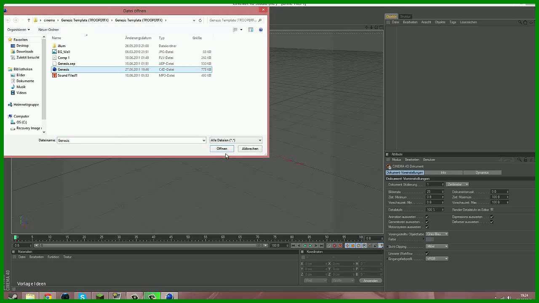Image resolution: width=539 pixels, height=303 pixels.
Task: Open Dokumente library in sidebar
Action: click(25, 81)
